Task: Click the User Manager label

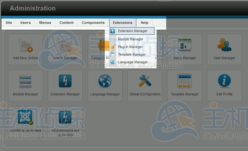Action: point(224,58)
